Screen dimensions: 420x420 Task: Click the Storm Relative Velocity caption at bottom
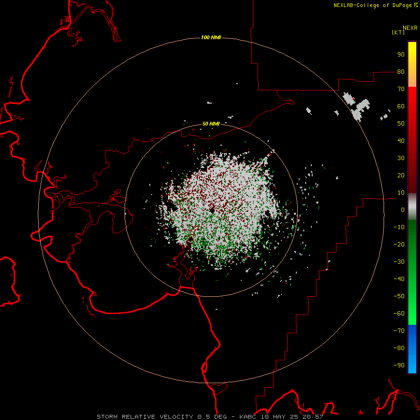[x=210, y=417]
